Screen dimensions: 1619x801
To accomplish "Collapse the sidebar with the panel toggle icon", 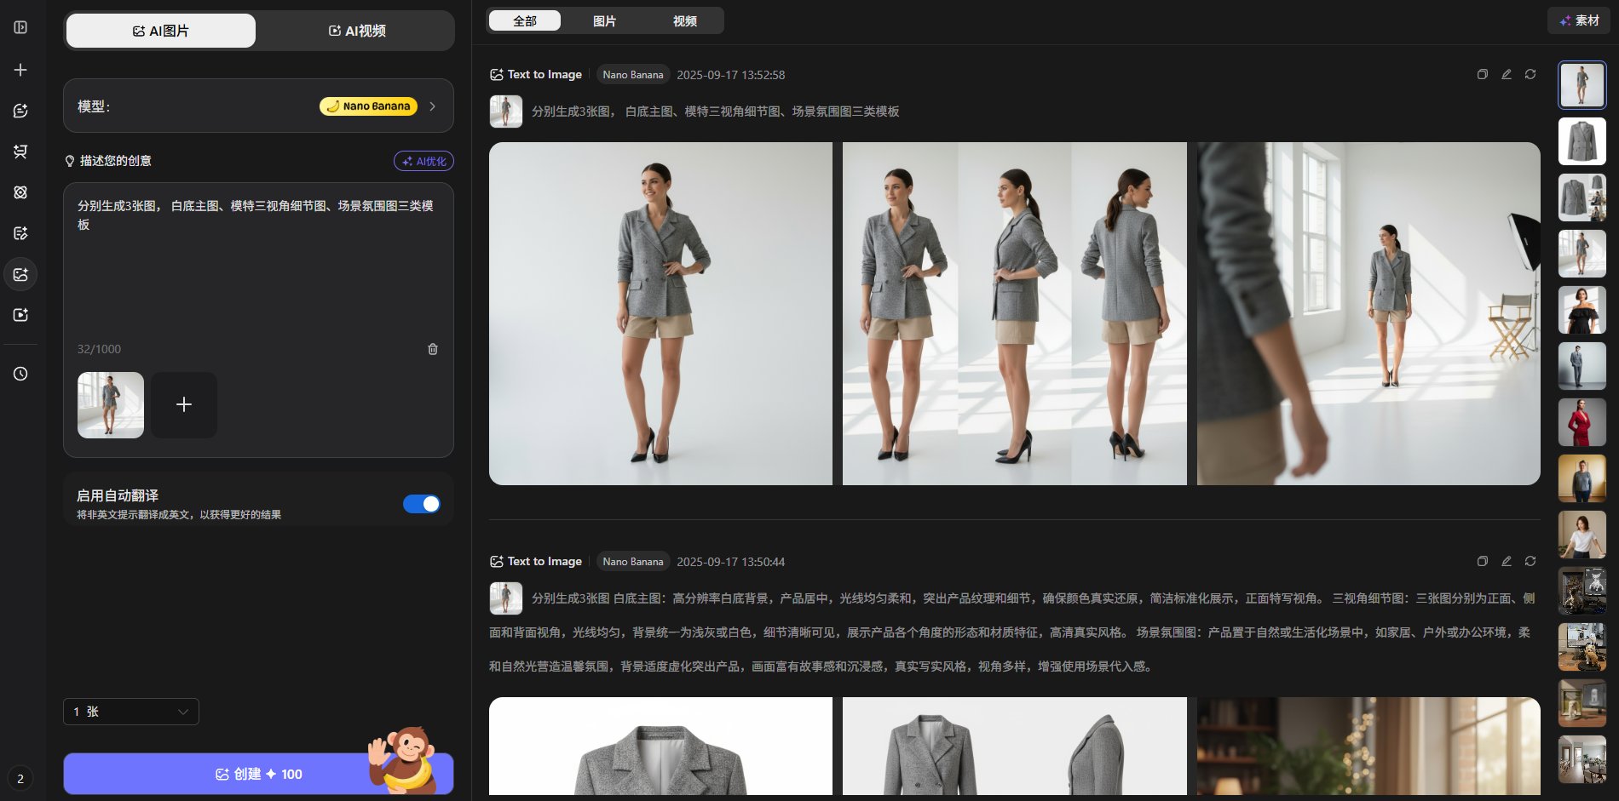I will point(20,26).
